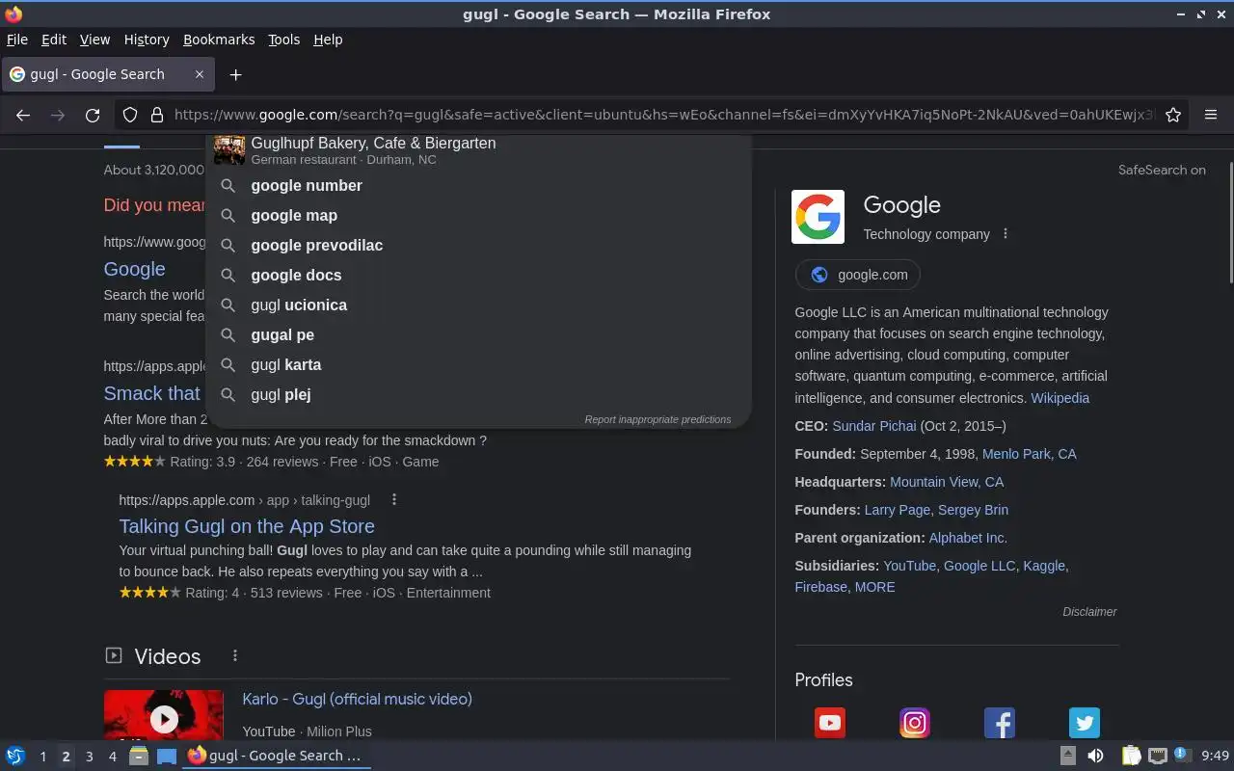Open the Sundar Pichai link

pyautogui.click(x=874, y=425)
